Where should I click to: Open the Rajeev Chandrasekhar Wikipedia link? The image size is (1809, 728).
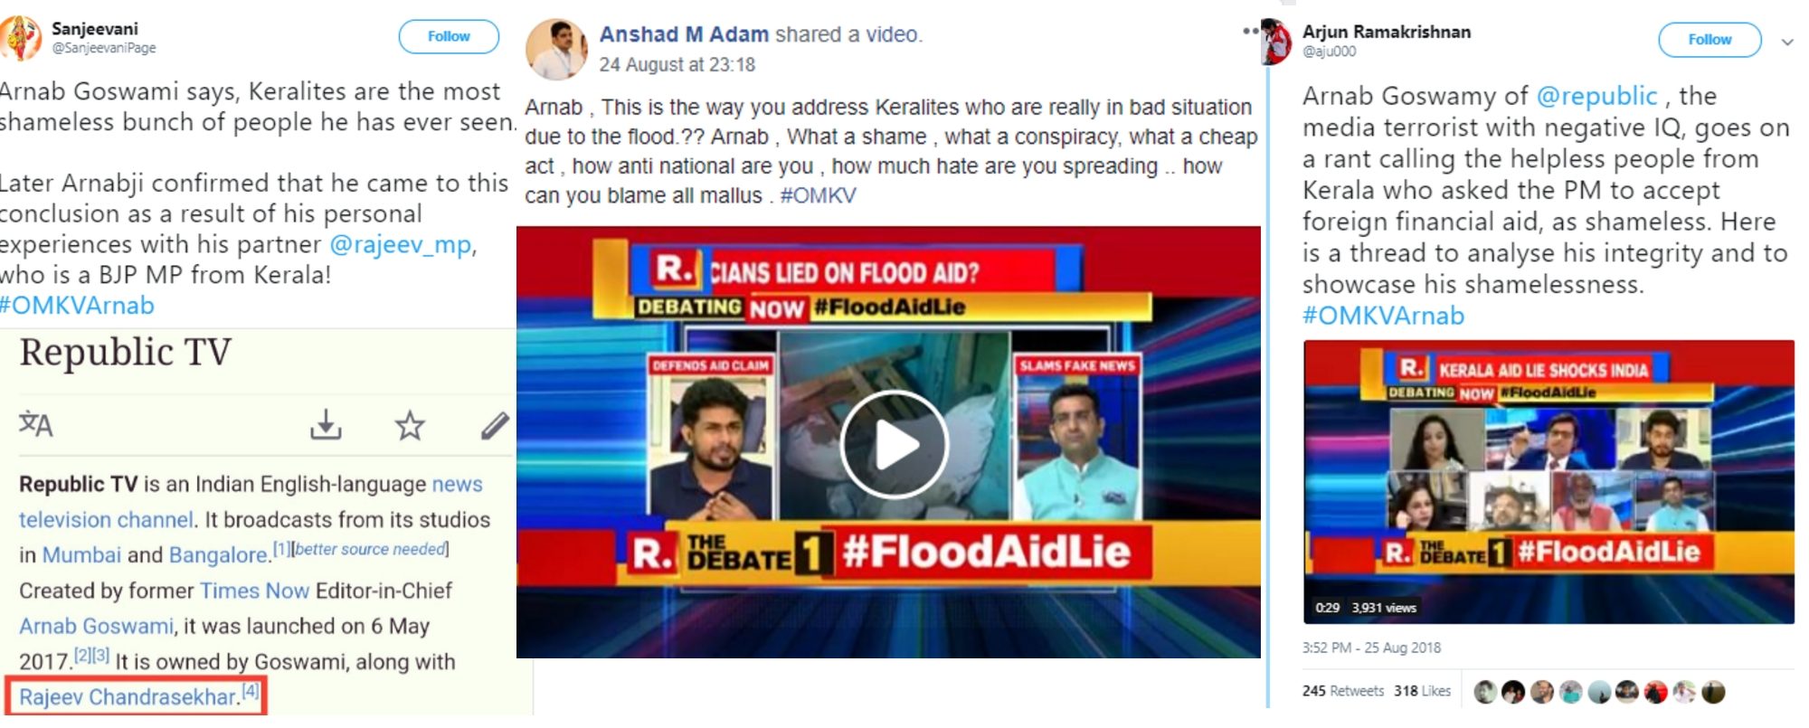click(x=128, y=697)
